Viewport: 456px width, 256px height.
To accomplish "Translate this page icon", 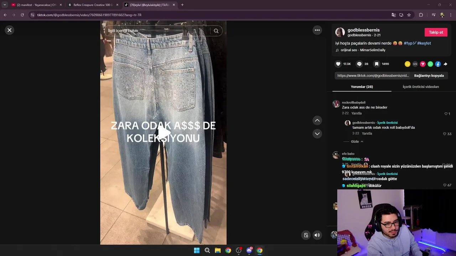I will coord(394,15).
